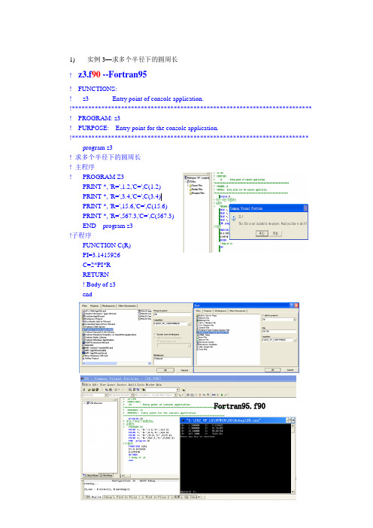
Task: Open the Add to project dropdown
Action: tap(279, 319)
